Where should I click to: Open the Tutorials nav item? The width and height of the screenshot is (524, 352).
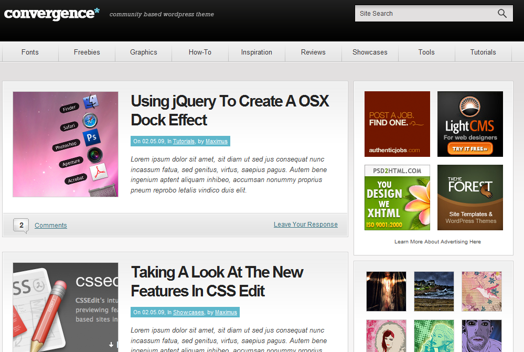483,52
